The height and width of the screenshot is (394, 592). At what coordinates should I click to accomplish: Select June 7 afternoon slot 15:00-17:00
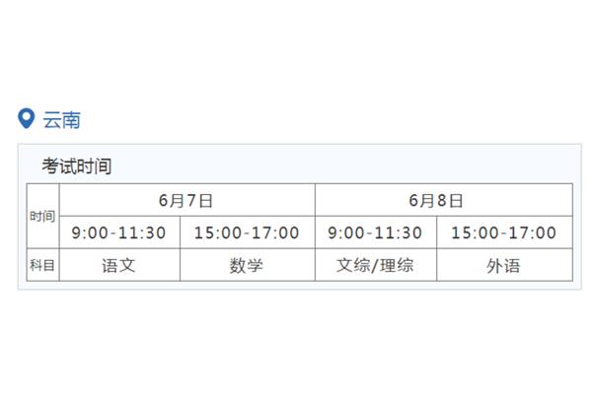248,232
